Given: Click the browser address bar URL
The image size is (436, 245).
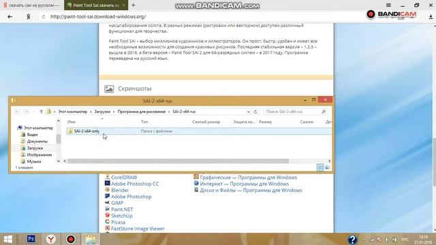Looking at the screenshot, I should coord(98,16).
